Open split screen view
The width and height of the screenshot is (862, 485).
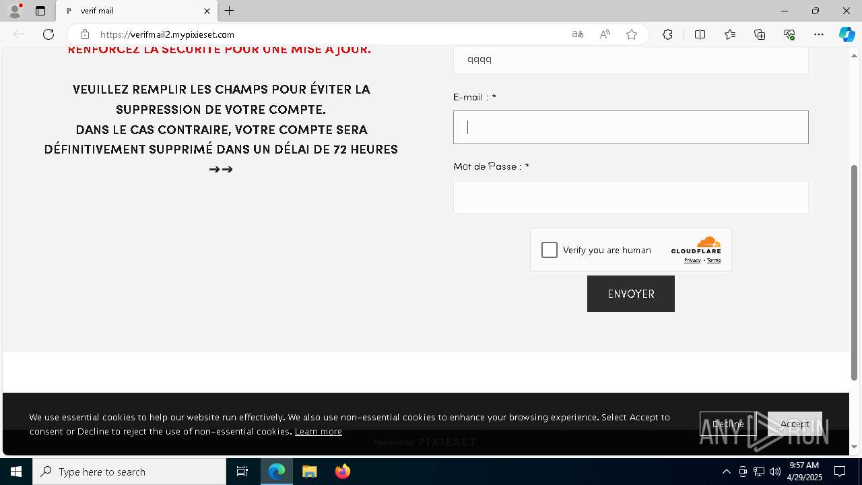(x=700, y=34)
